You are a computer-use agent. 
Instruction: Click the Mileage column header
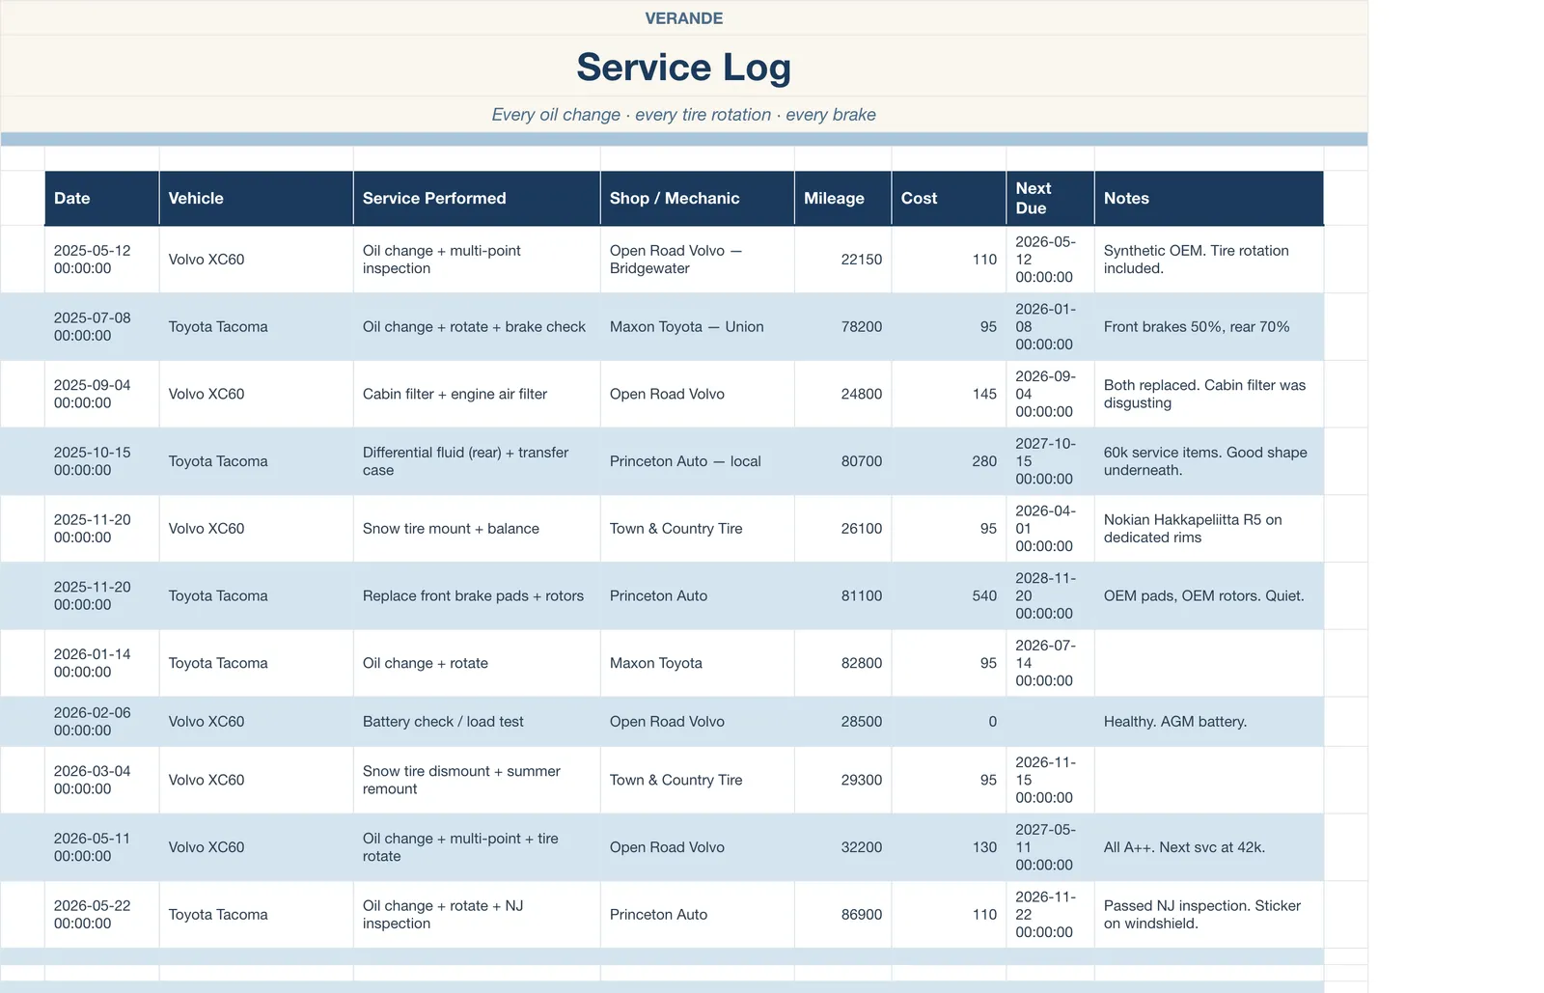(x=843, y=198)
